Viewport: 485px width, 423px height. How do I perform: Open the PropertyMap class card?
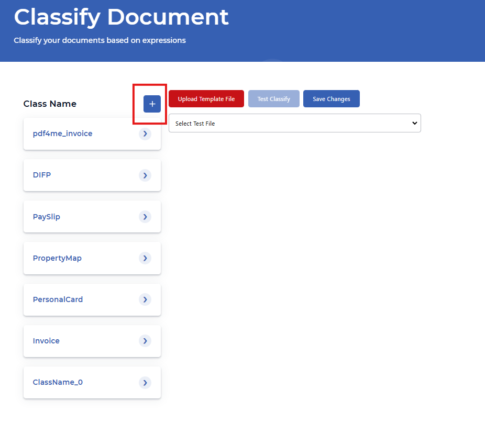(x=57, y=258)
